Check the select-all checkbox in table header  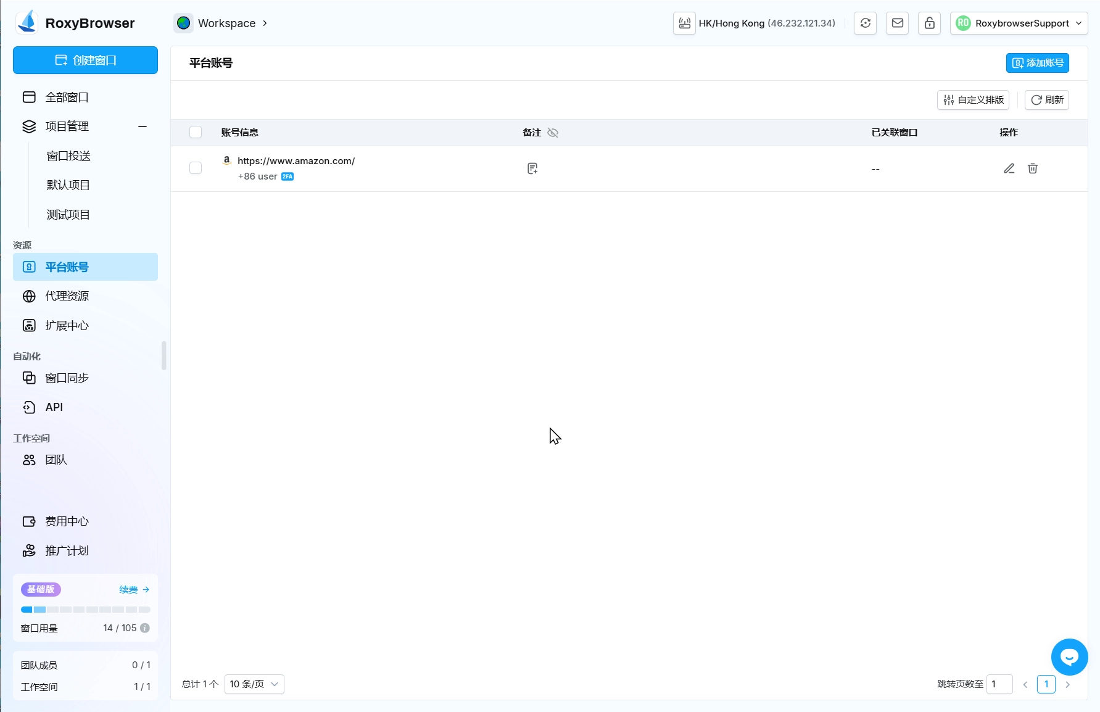(x=196, y=133)
